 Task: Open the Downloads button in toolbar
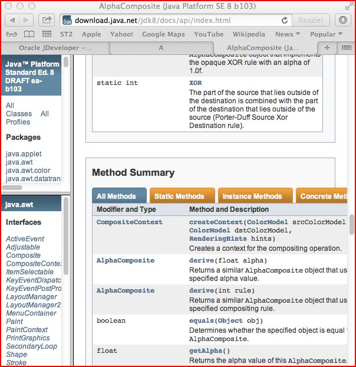click(x=343, y=20)
